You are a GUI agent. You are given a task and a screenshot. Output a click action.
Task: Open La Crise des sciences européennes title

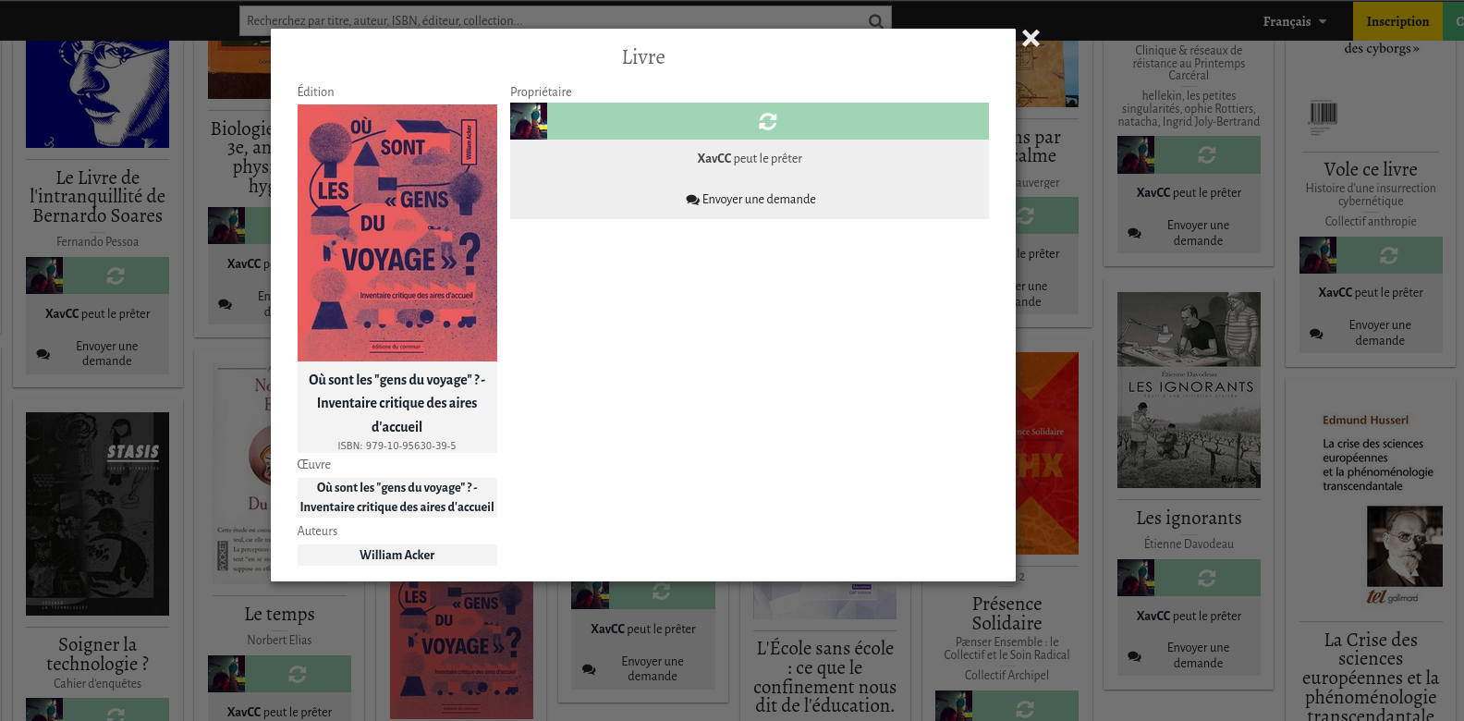tap(1371, 677)
